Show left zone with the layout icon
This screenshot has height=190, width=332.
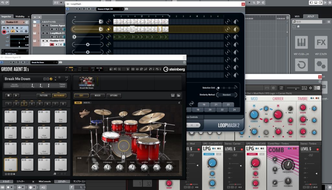[x=311, y=3]
